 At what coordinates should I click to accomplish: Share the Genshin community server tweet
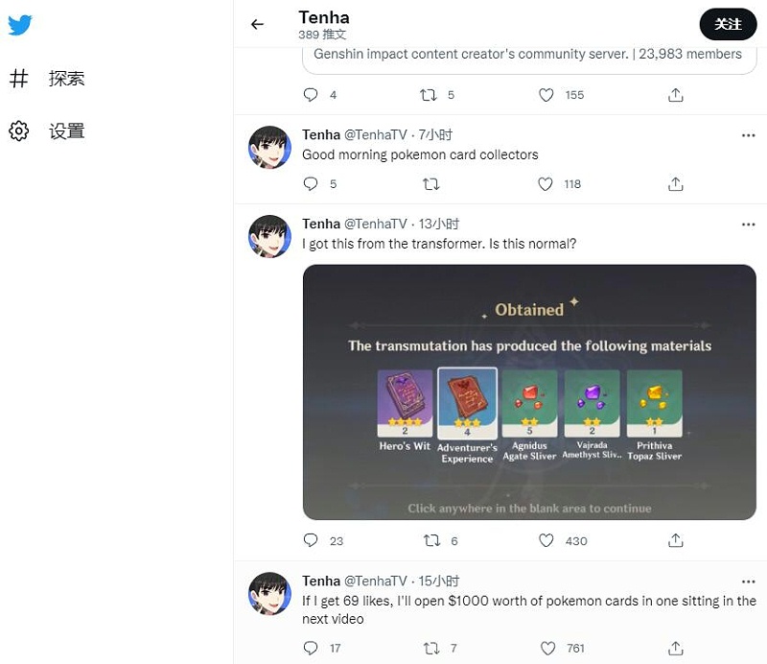pyautogui.click(x=675, y=95)
